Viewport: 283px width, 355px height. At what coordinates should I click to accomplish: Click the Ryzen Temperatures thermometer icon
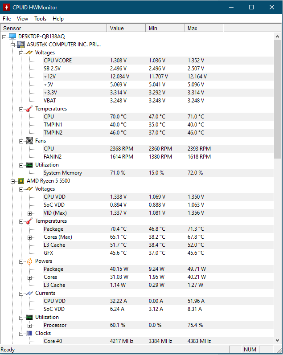tap(29, 221)
